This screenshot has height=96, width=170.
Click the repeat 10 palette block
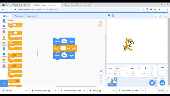[x=15, y=35]
